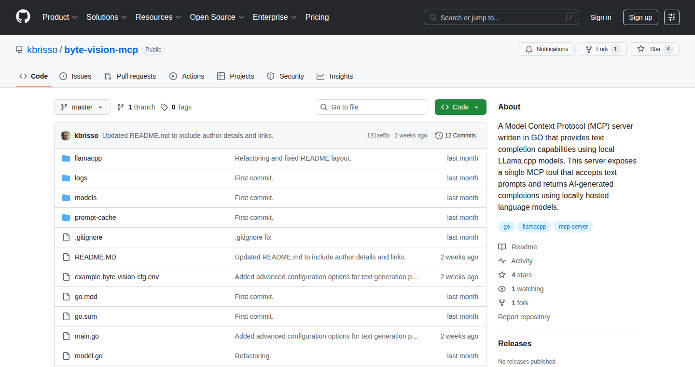Open the GitHub homepage logo
This screenshot has height=367, width=695.
pyautogui.click(x=23, y=17)
